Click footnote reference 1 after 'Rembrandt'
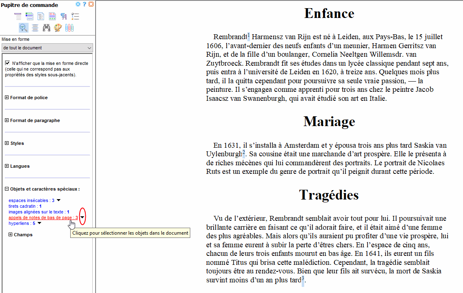Viewport: 463px width, 293px height. click(x=249, y=36)
